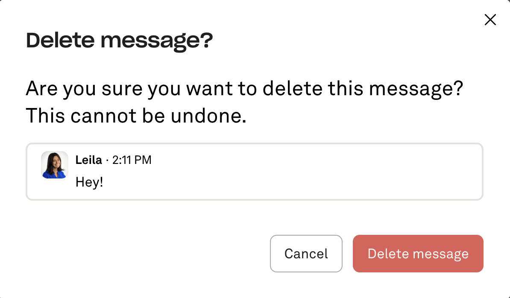Click the red Delete message button
The width and height of the screenshot is (510, 298).
[418, 254]
